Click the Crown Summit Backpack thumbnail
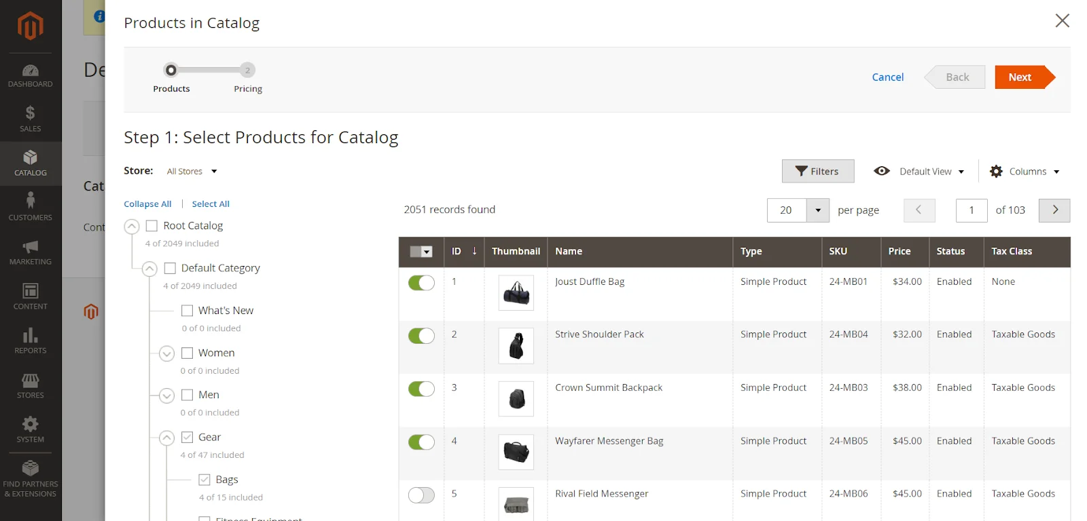The height and width of the screenshot is (521, 1087). point(516,399)
